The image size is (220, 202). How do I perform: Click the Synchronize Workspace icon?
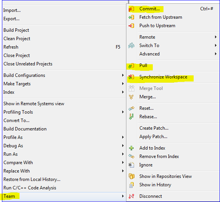131,77
